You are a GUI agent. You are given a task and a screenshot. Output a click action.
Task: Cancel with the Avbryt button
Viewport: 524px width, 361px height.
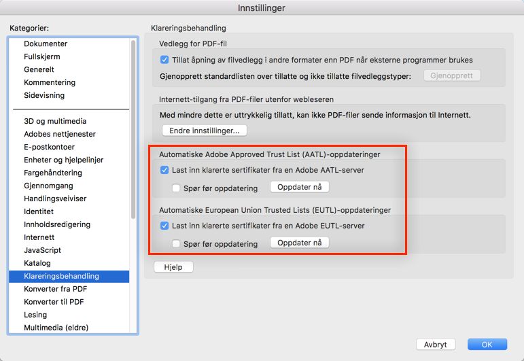tap(436, 344)
